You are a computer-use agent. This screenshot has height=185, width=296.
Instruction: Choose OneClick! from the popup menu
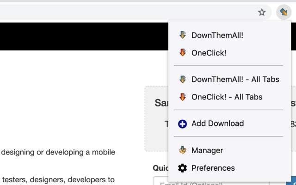(209, 53)
